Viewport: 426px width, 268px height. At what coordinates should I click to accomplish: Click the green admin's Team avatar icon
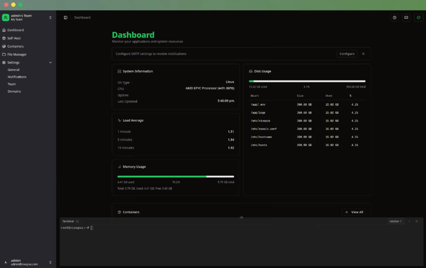click(x=6, y=17)
